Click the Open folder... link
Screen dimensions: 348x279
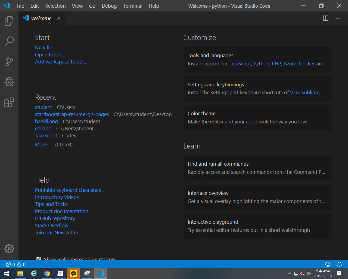click(50, 54)
